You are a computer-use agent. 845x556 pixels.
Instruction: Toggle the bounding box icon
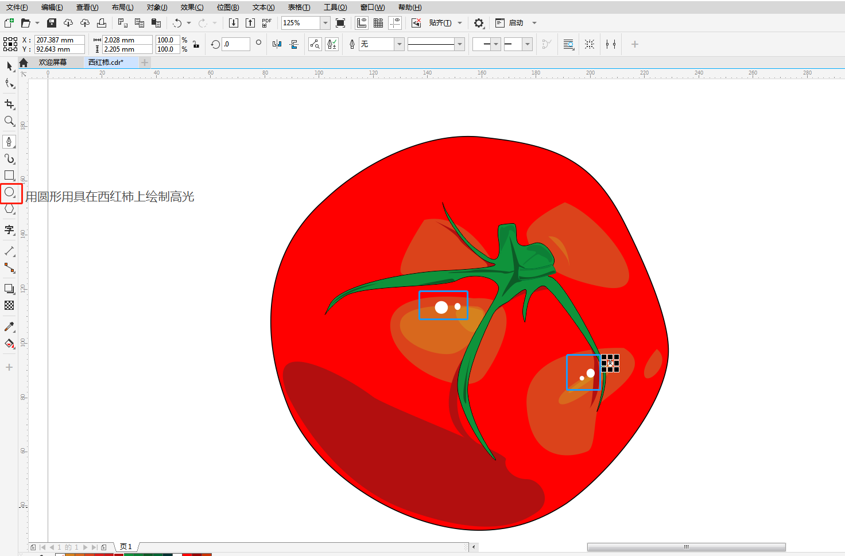coord(590,44)
